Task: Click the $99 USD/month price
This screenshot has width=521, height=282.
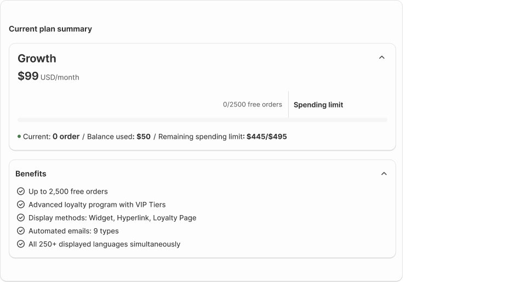Action: tap(49, 76)
